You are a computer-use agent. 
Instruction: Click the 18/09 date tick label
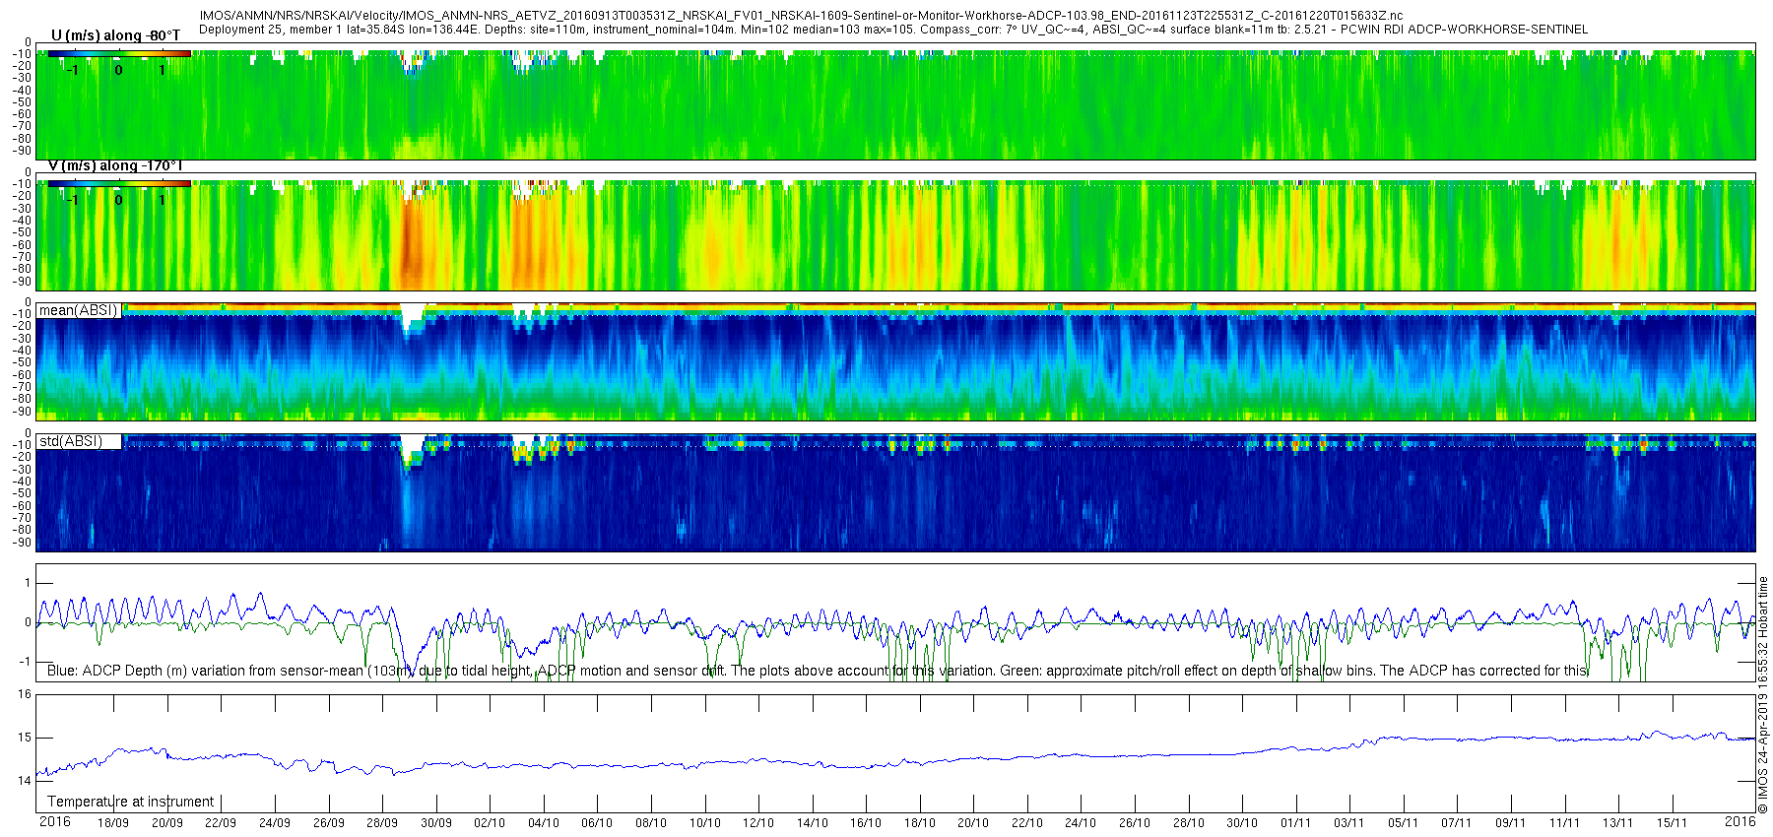pos(113,823)
